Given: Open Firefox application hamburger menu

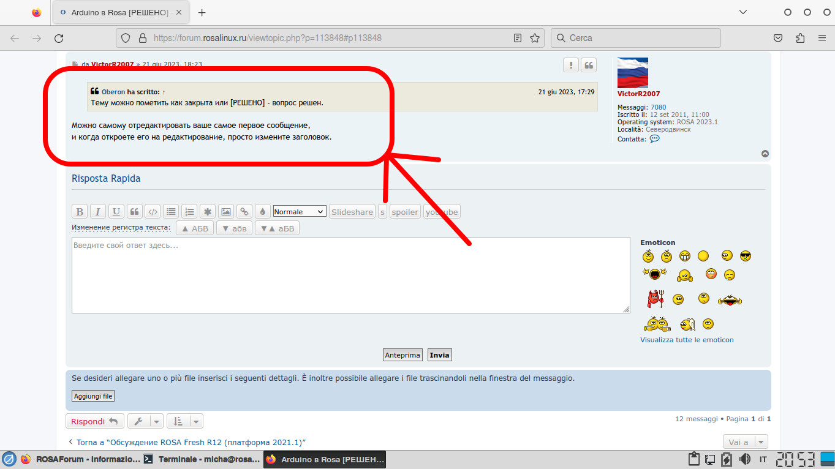Looking at the screenshot, I should [x=822, y=38].
